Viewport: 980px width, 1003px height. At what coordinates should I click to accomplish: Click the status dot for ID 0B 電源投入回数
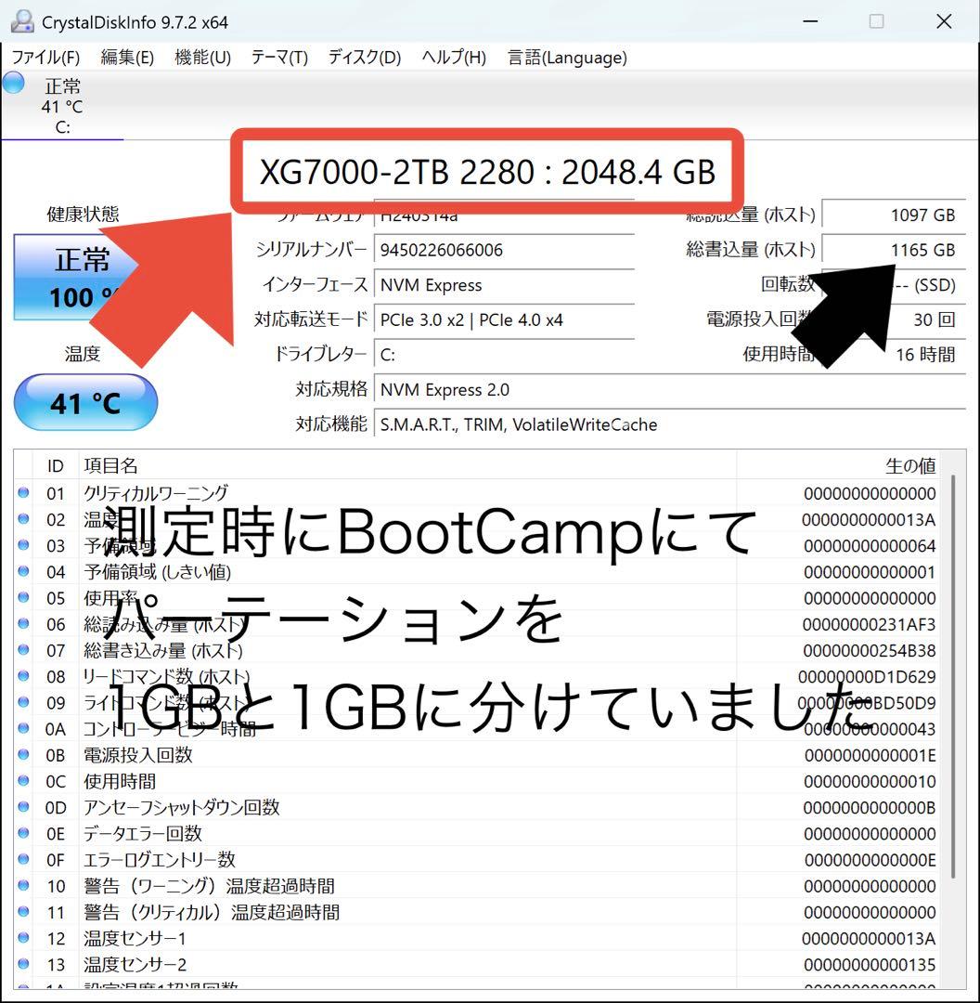(23, 755)
